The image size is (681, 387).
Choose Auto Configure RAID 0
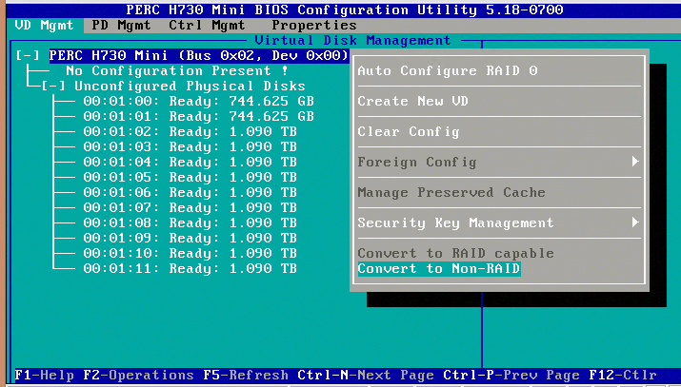click(x=448, y=70)
